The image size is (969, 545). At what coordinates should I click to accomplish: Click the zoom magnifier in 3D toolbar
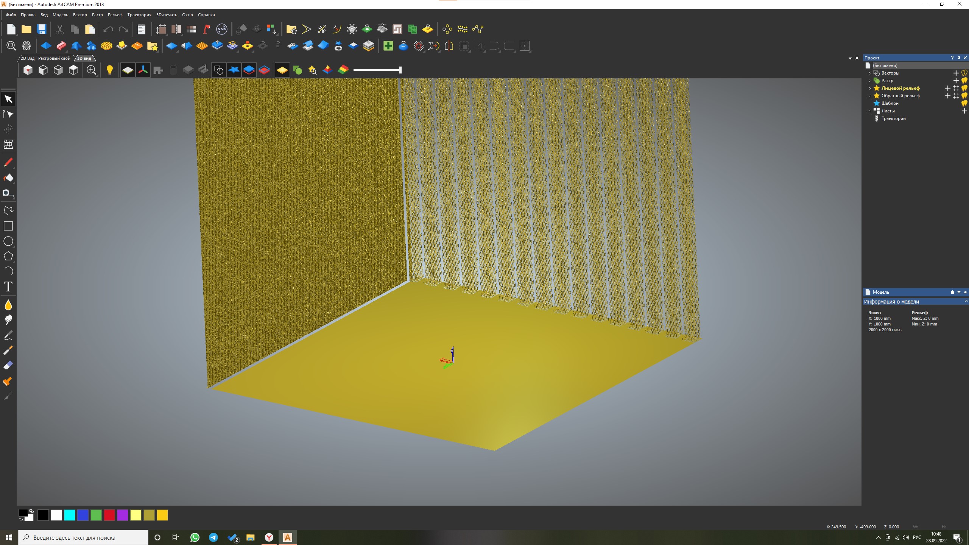(x=91, y=70)
